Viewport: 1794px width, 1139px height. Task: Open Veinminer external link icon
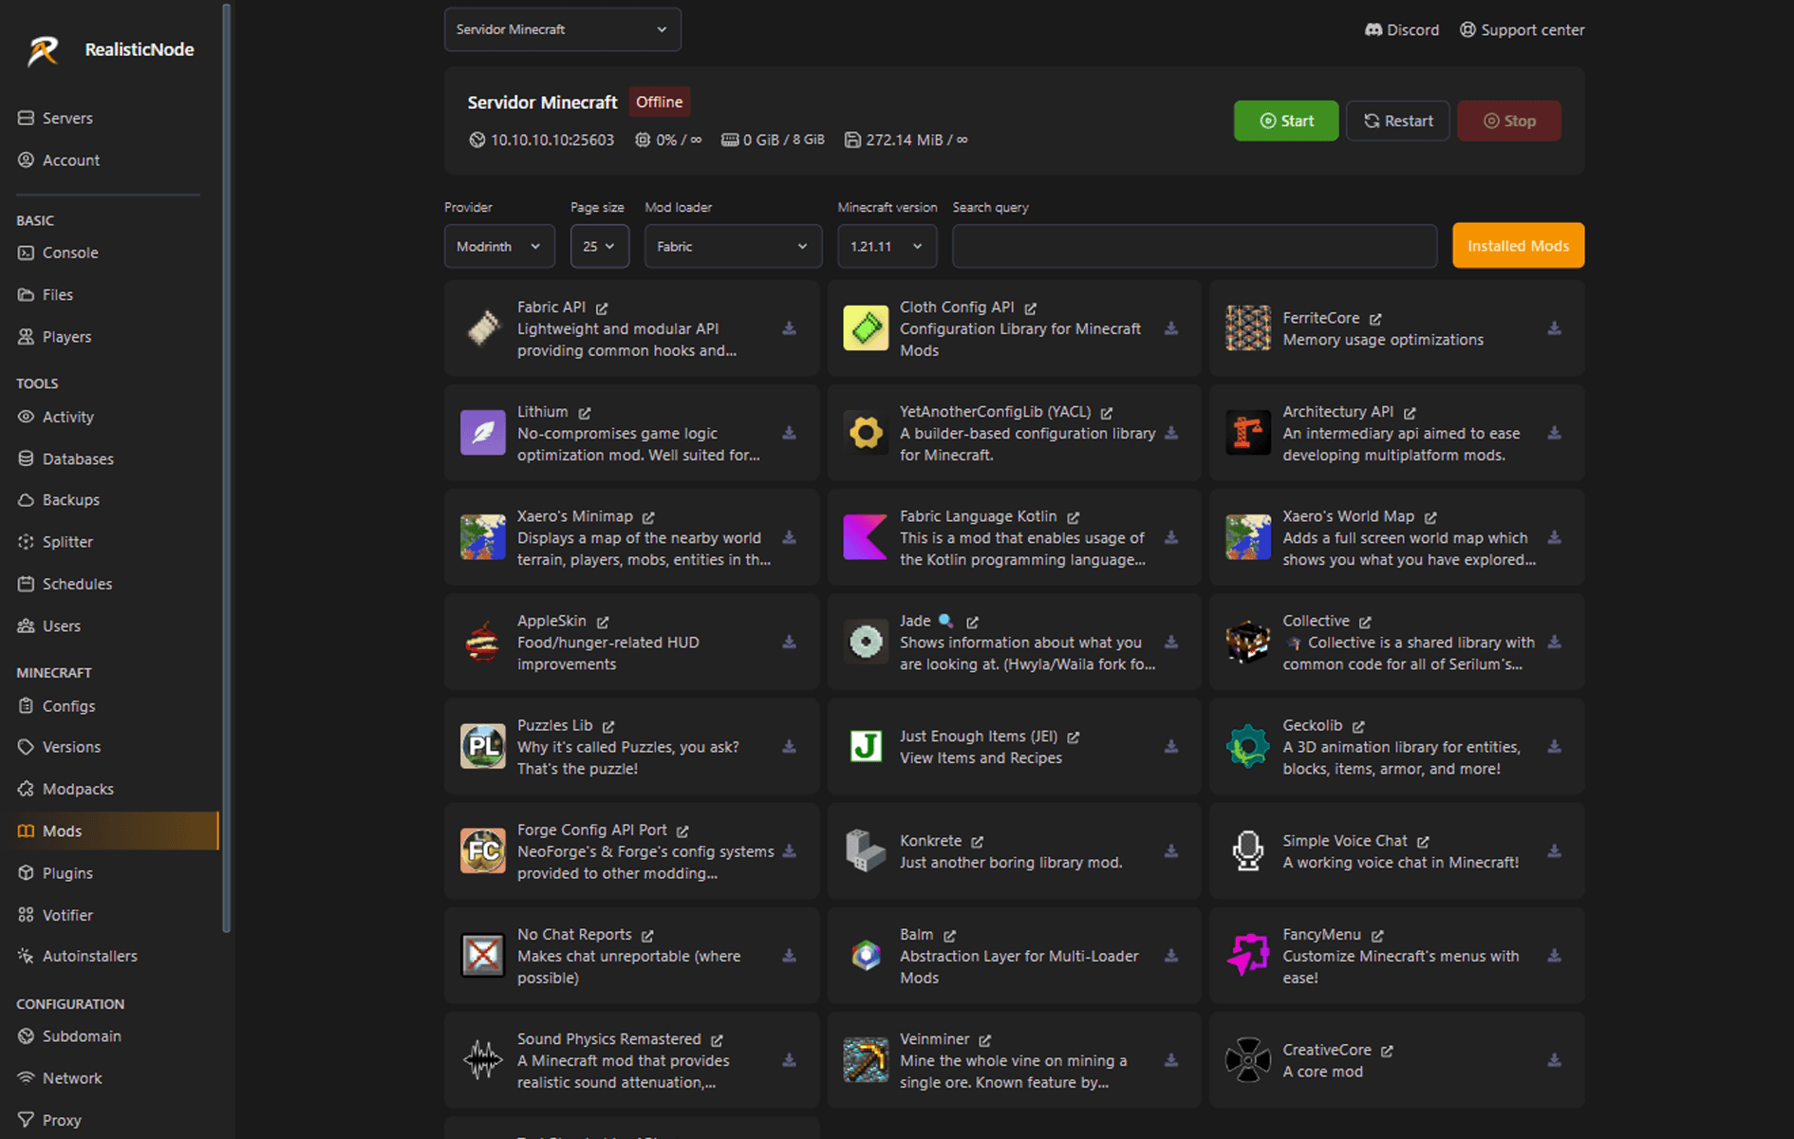tap(985, 1040)
